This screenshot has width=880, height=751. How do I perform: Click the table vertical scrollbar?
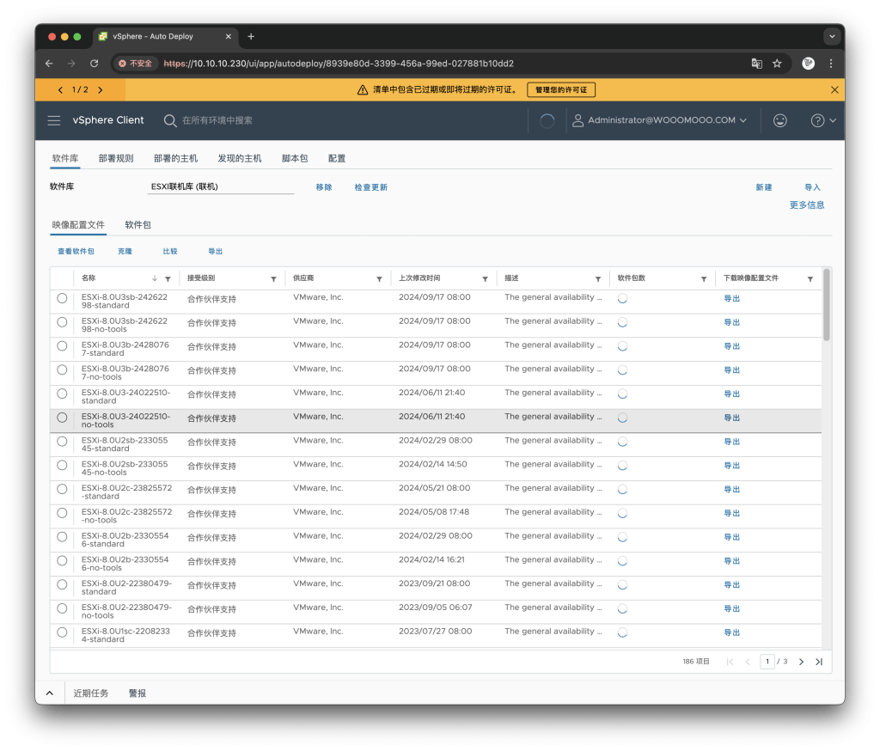(826, 305)
